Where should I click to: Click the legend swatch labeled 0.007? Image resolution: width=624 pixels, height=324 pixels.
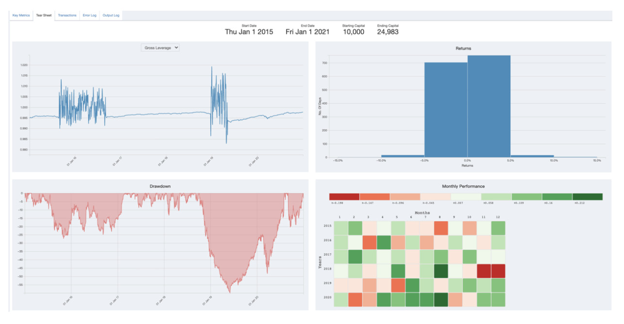coord(466,196)
